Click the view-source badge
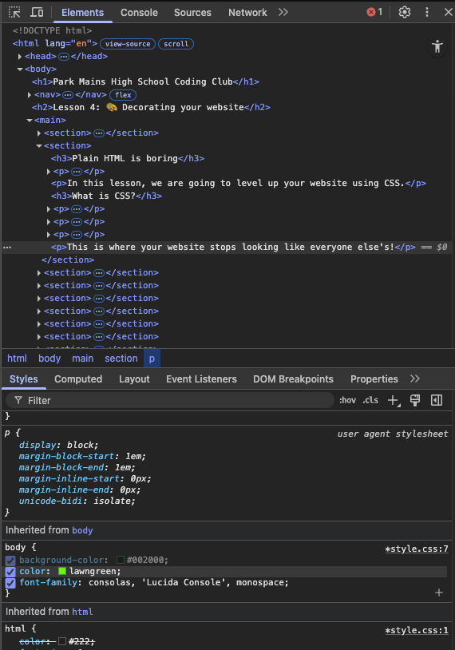This screenshot has height=650, width=455. coord(128,44)
